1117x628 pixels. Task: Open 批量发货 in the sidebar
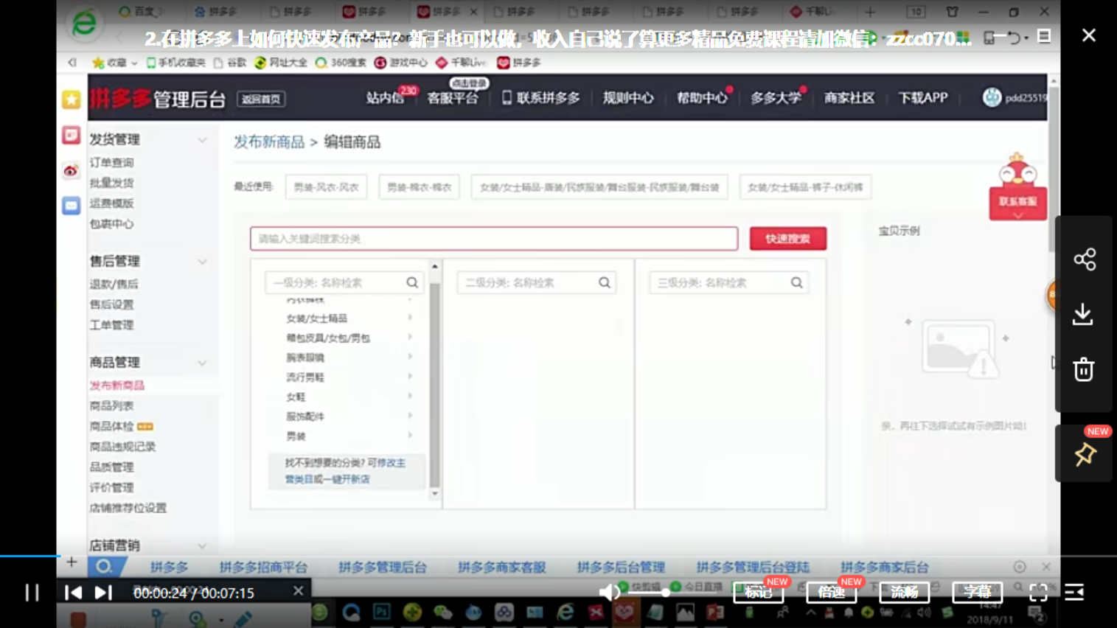point(111,183)
